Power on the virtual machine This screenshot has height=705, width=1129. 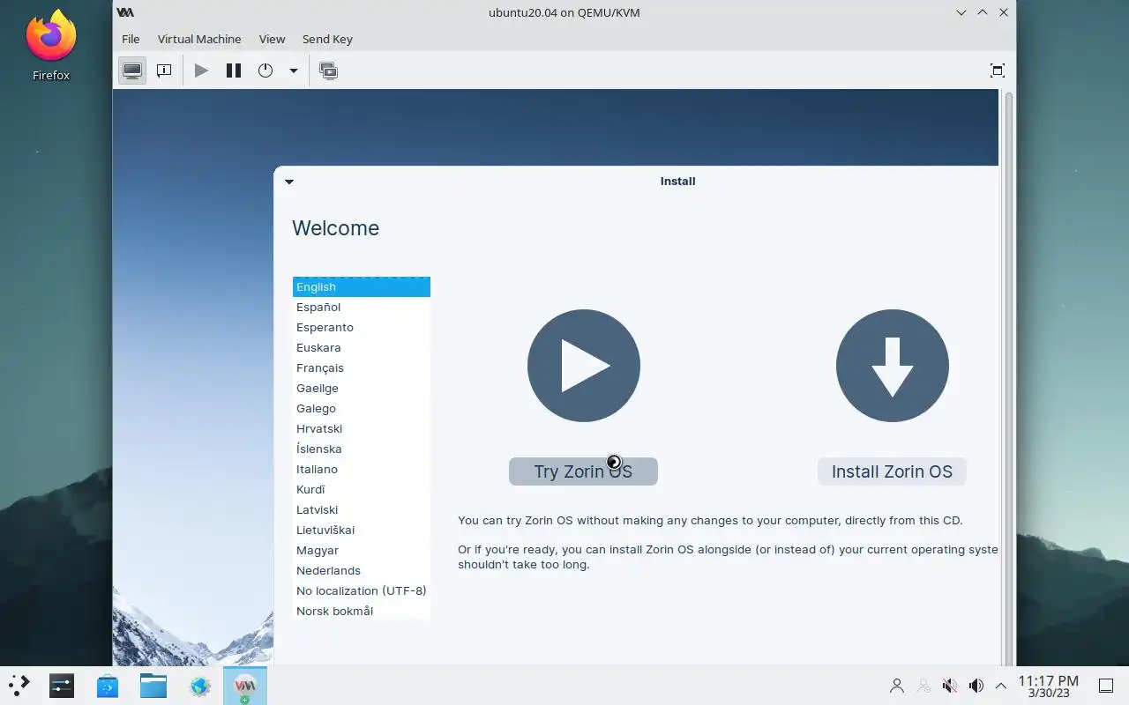pyautogui.click(x=201, y=70)
